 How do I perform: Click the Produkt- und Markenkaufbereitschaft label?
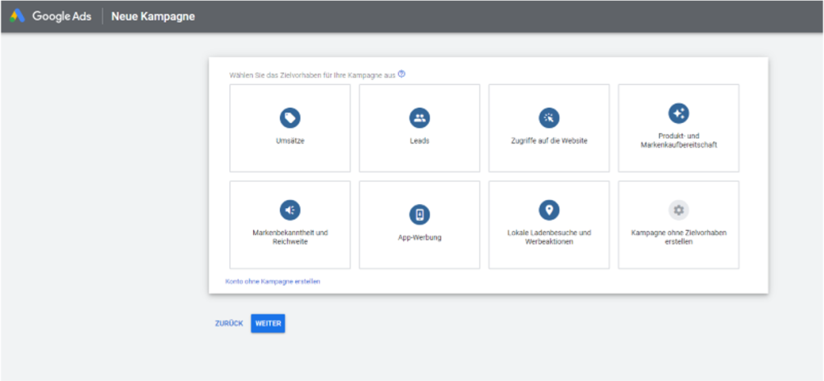(679, 140)
